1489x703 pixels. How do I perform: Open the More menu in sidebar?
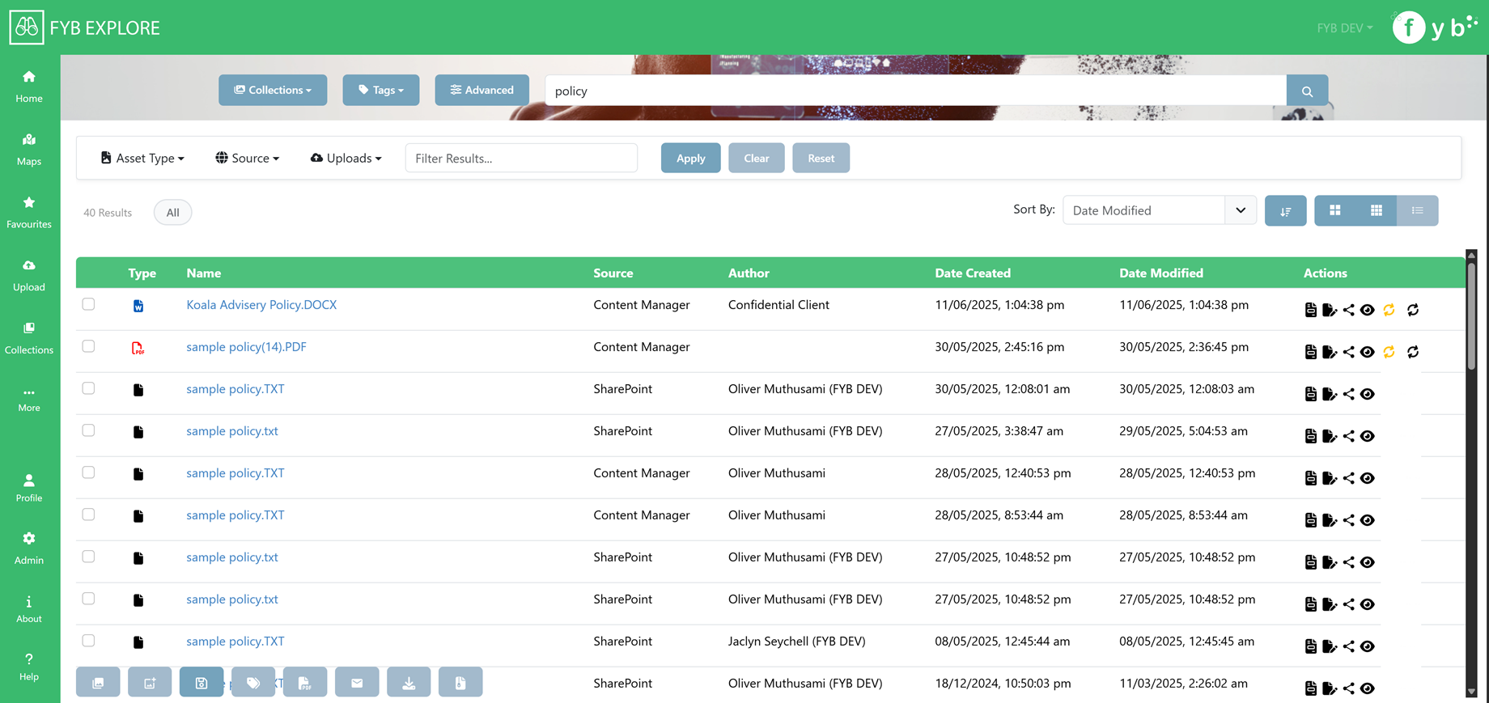coord(29,400)
